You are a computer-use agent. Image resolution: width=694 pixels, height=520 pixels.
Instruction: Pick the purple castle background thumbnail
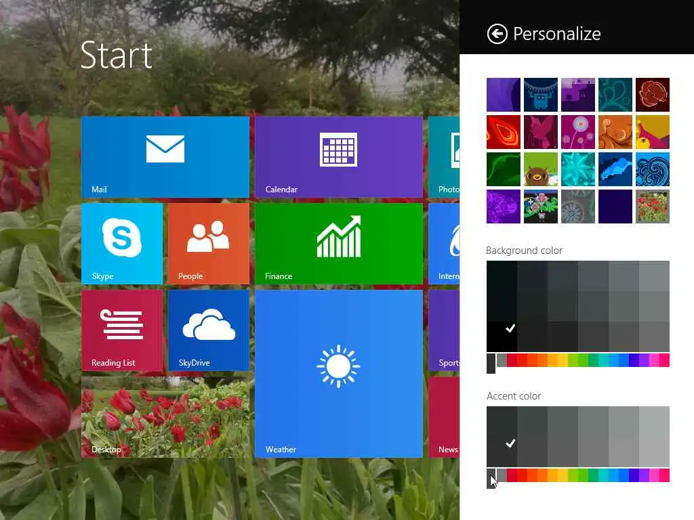577,95
